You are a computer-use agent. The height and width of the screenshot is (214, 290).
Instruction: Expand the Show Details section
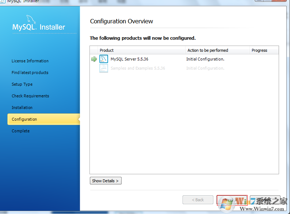106,181
